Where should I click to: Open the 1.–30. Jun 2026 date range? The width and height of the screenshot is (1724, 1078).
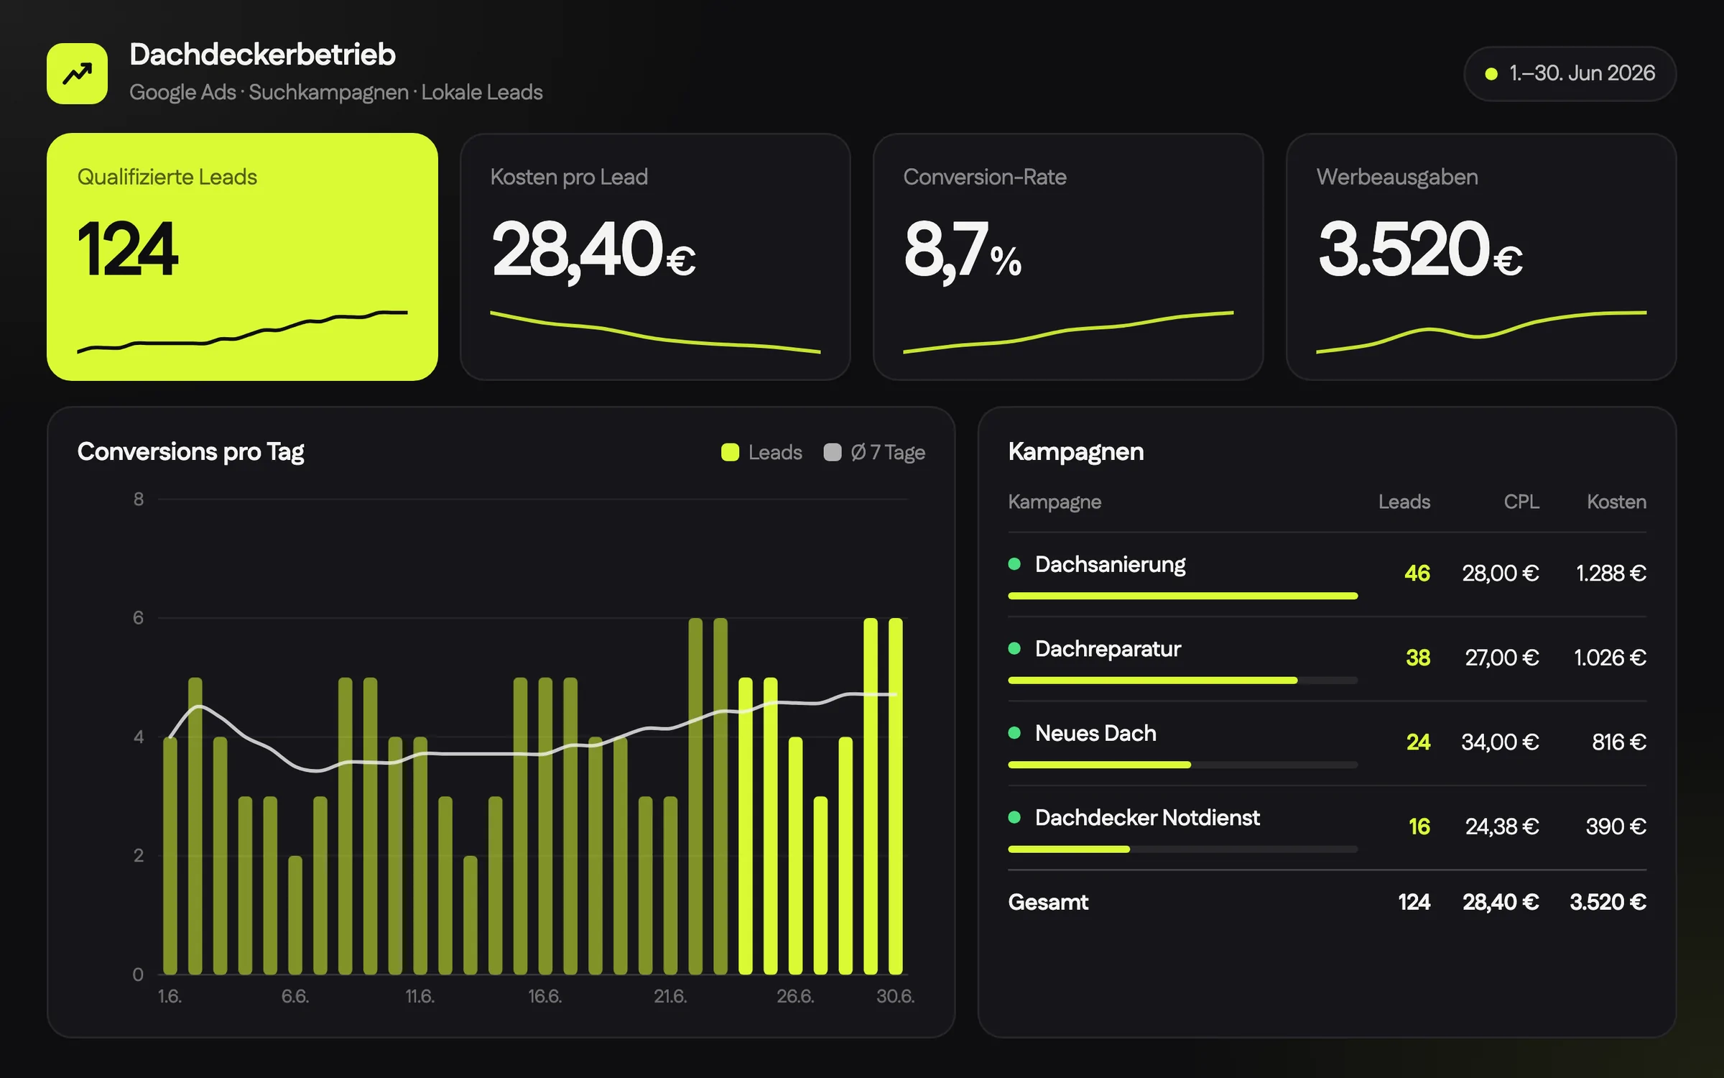(1570, 73)
